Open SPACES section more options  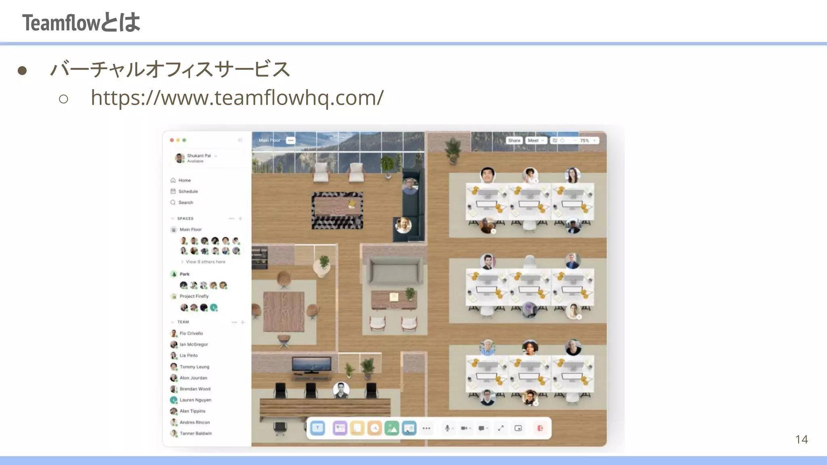[x=231, y=218]
